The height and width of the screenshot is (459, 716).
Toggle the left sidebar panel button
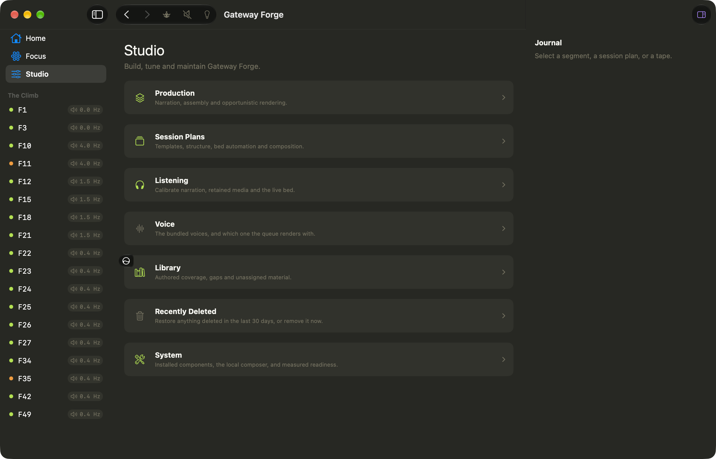(x=97, y=15)
